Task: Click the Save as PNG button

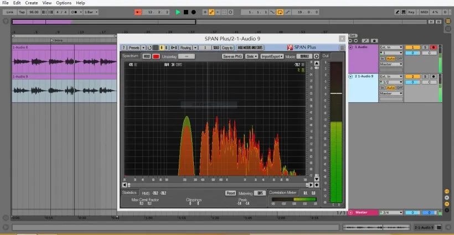Action: pos(233,56)
